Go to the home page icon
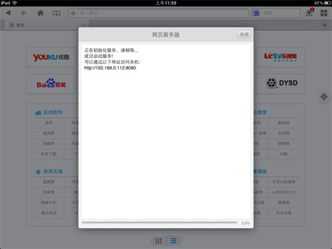This screenshot has width=332, height=249. tap(41, 13)
